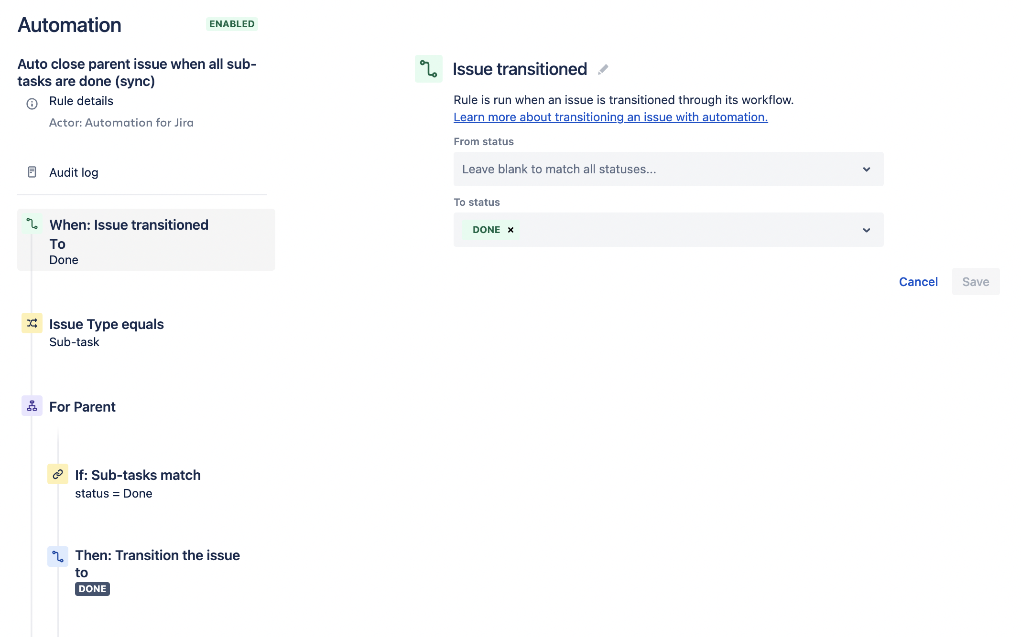Expand the To status dropdown
This screenshot has width=1021, height=637.
point(866,230)
